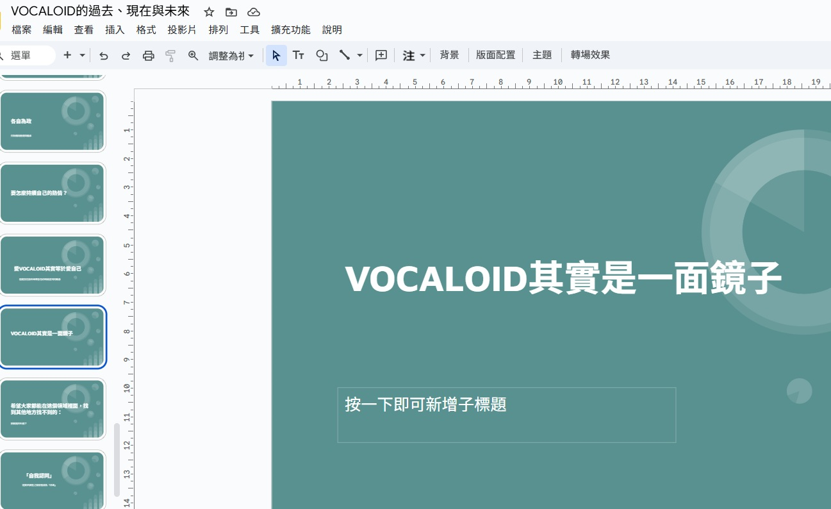Screen dimensions: 831x509
Task: Select the 愛VOCALOID其實等於愛自己 slide thumbnail
Action: (53, 265)
